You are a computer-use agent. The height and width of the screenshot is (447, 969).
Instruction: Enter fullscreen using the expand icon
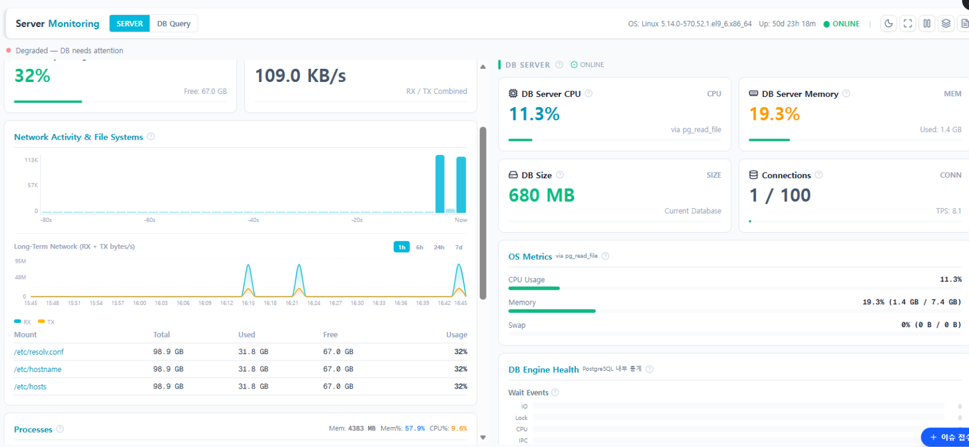coord(908,23)
